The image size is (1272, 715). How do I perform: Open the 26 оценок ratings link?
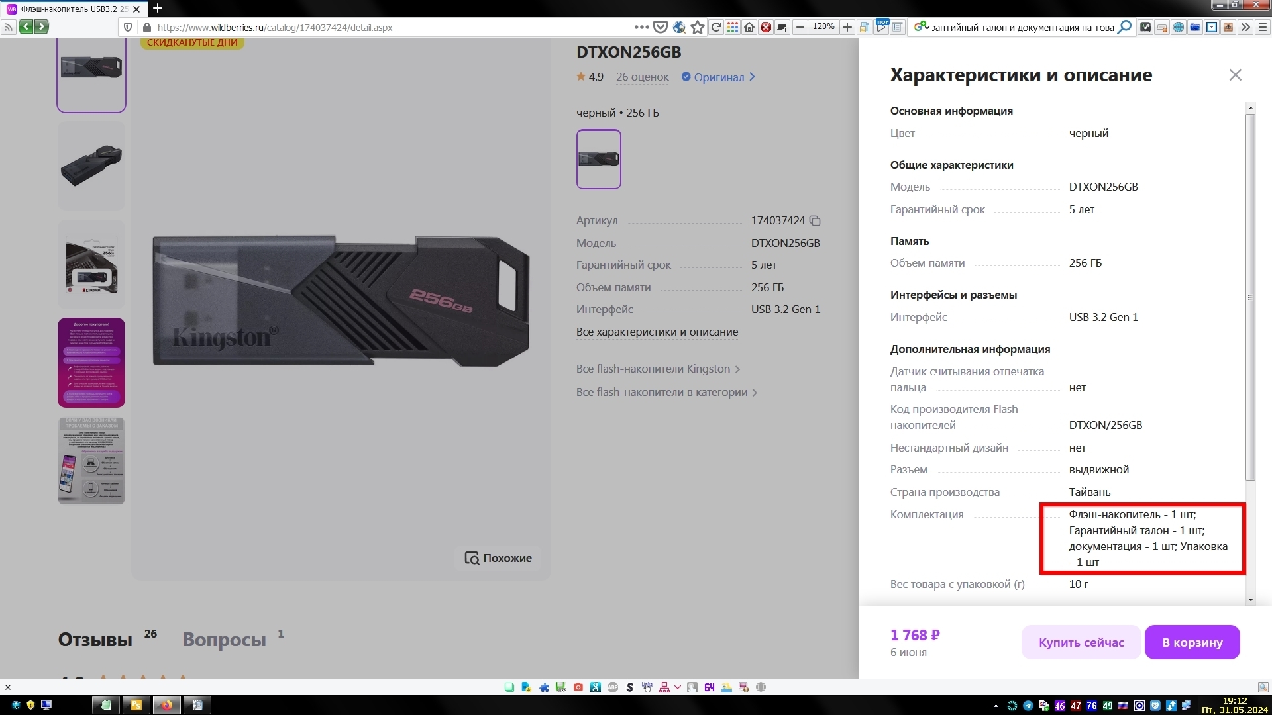click(642, 77)
